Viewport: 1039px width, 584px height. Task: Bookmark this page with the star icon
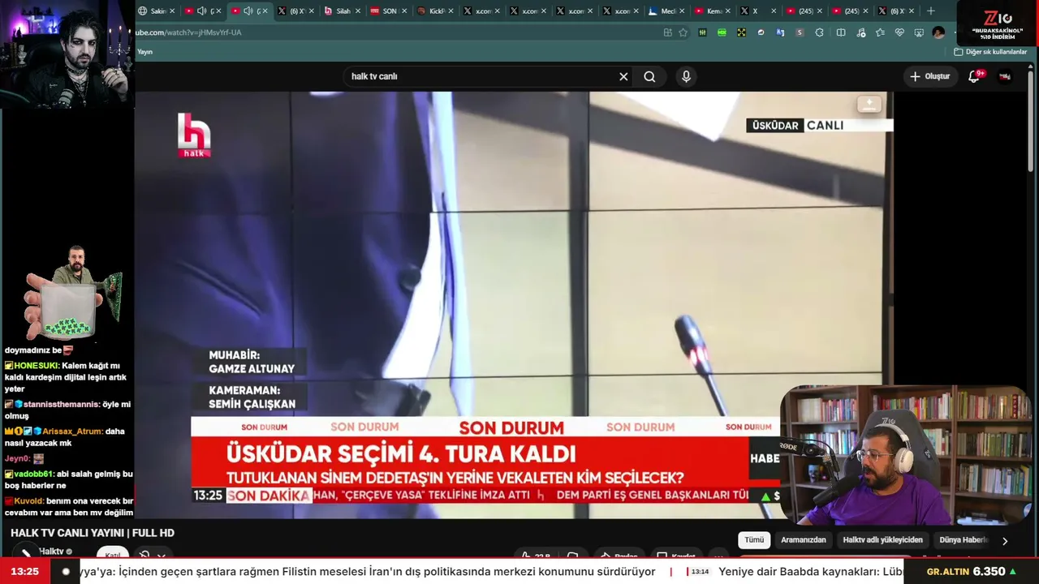click(683, 32)
